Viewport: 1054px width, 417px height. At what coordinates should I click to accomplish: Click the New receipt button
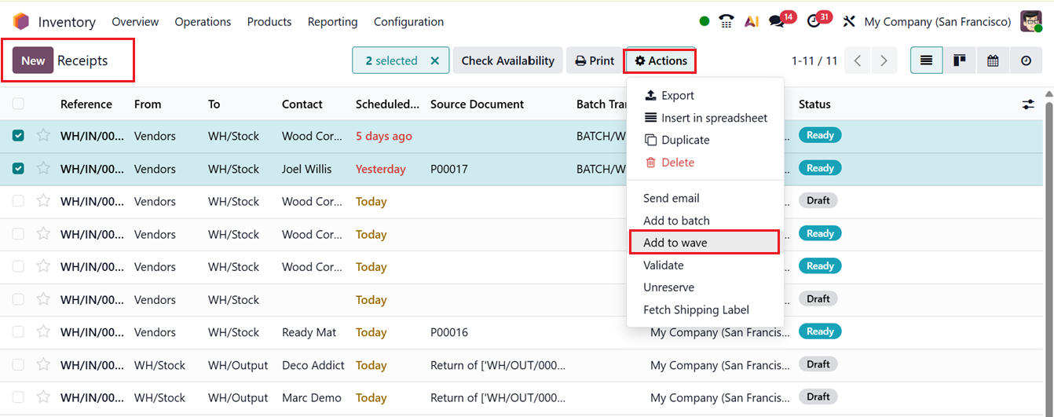[33, 60]
